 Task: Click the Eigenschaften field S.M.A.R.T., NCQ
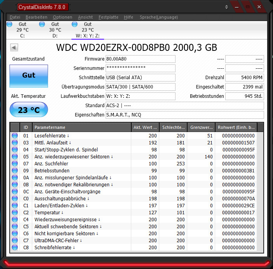[x=185, y=115]
